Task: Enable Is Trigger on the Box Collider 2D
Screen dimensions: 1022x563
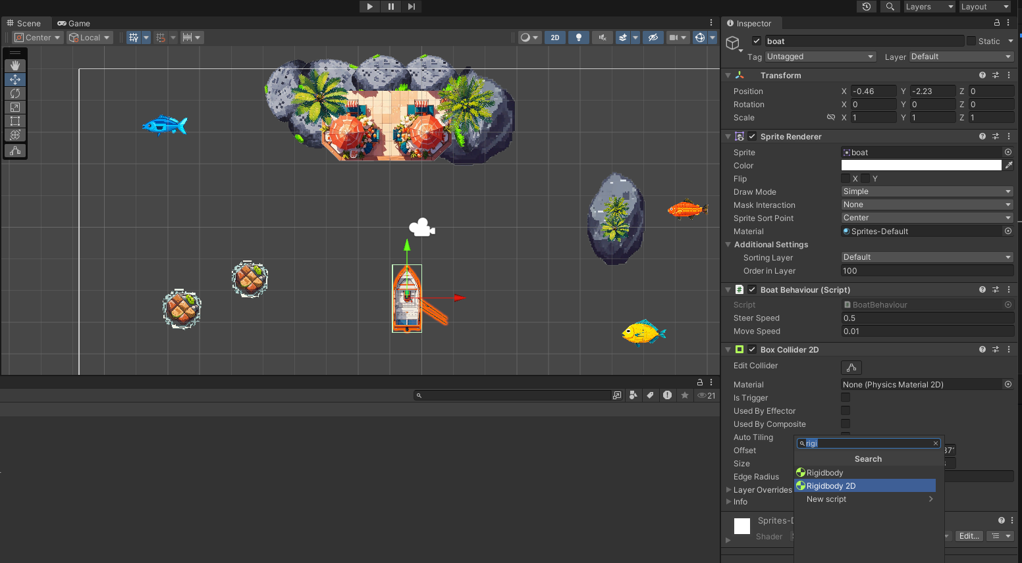Action: (846, 397)
